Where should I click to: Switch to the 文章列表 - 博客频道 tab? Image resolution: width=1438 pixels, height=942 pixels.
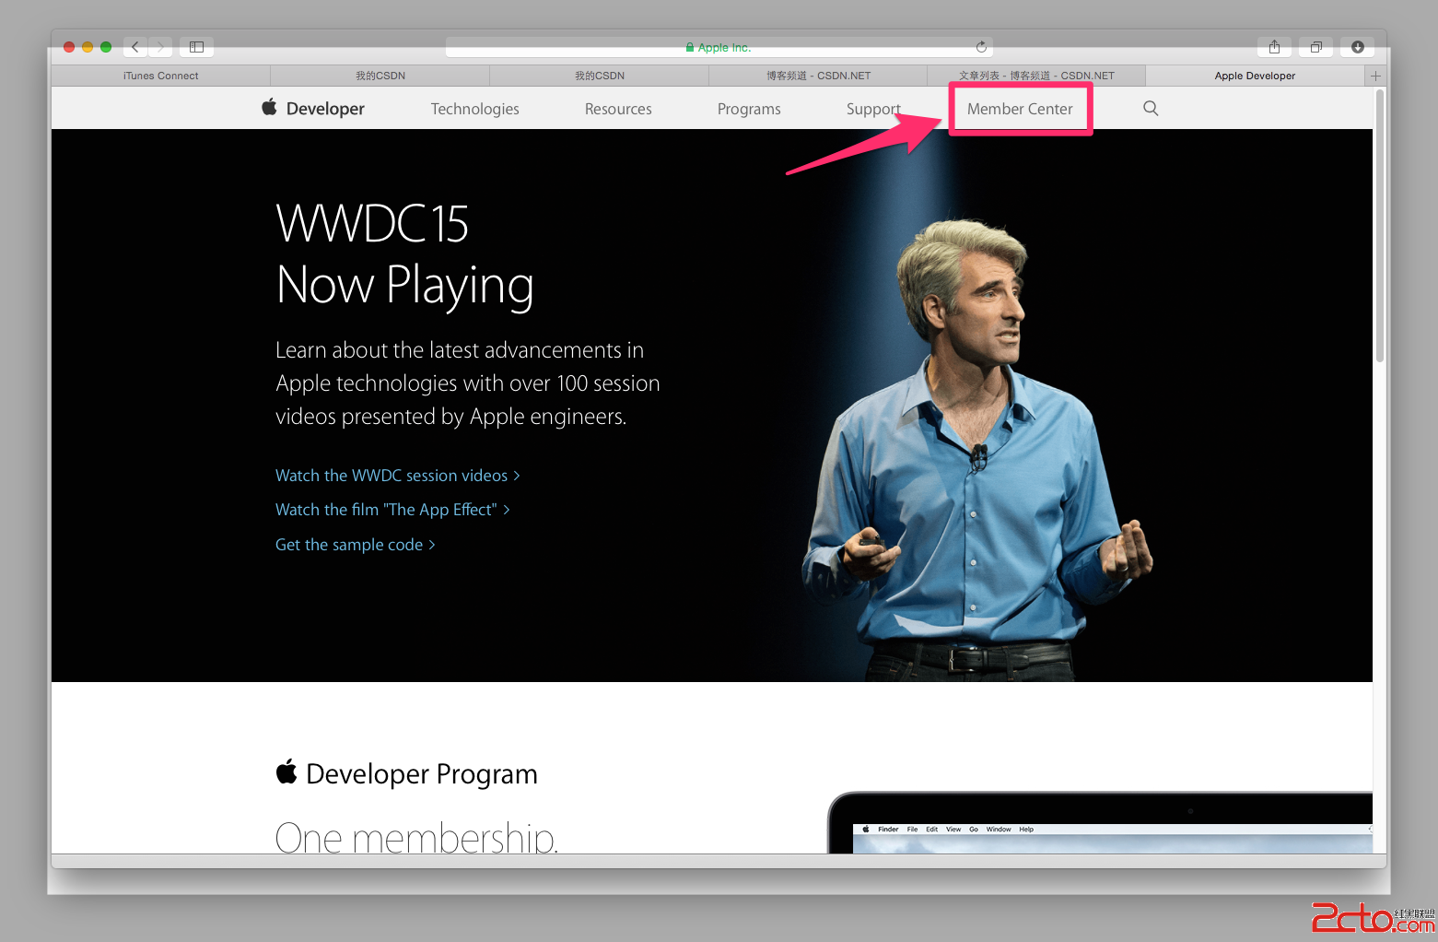[1036, 76]
